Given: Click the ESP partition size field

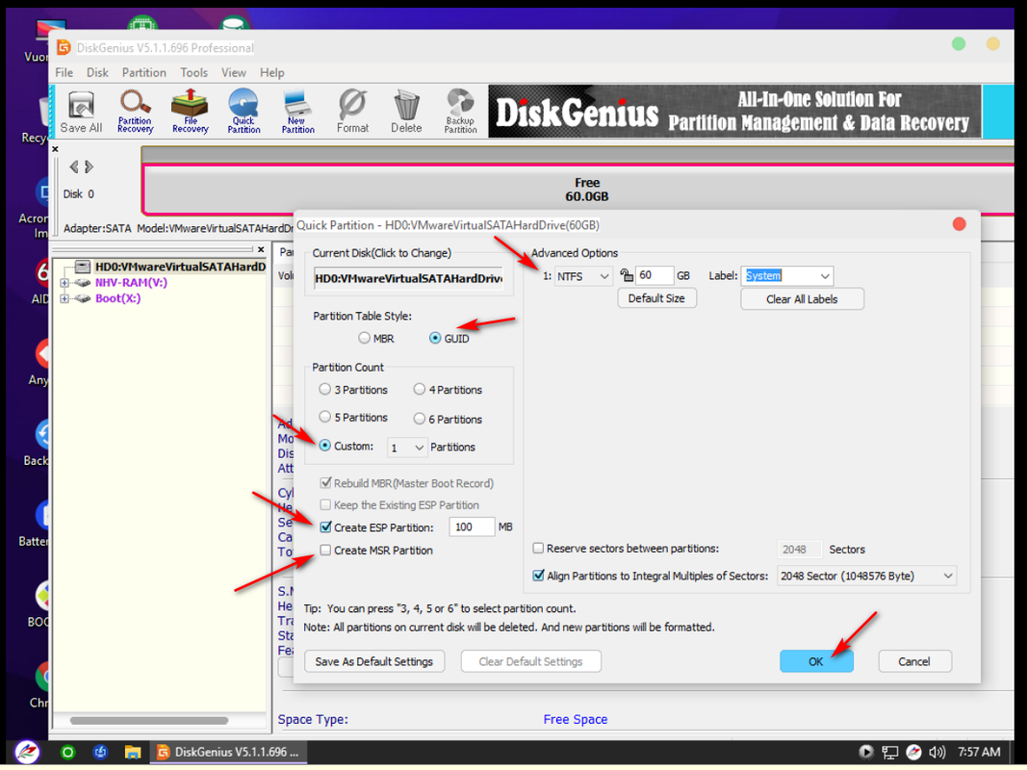Looking at the screenshot, I should click(x=472, y=526).
